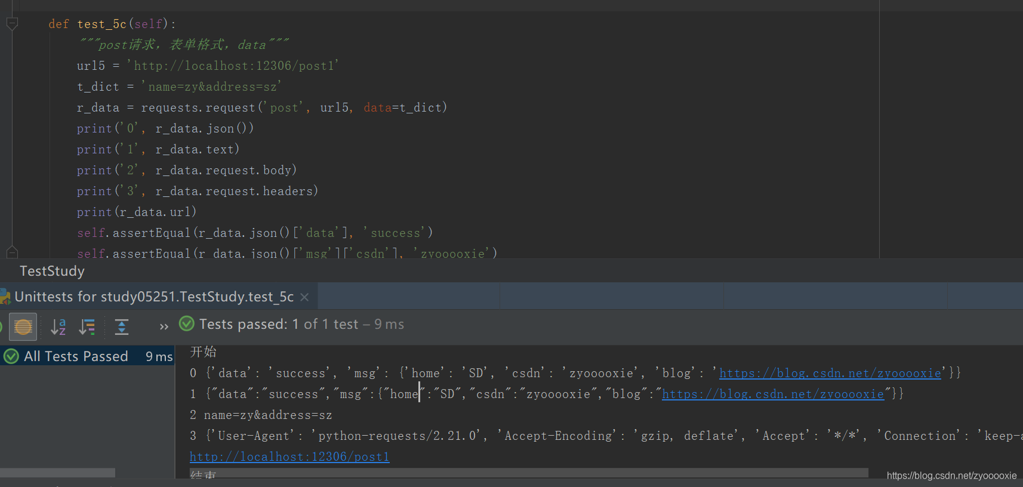Click the horizontal scrollbar under the test tree
Viewport: 1023px width, 487px height.
tap(57, 473)
